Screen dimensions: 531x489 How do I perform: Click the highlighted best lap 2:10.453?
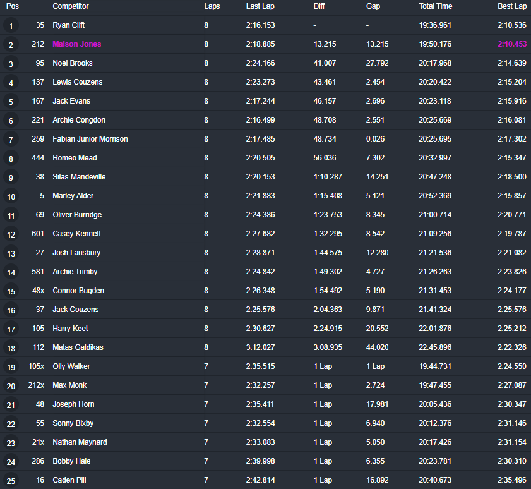tap(511, 44)
